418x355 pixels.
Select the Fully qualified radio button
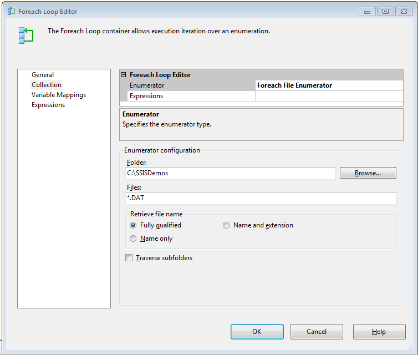[133, 225]
